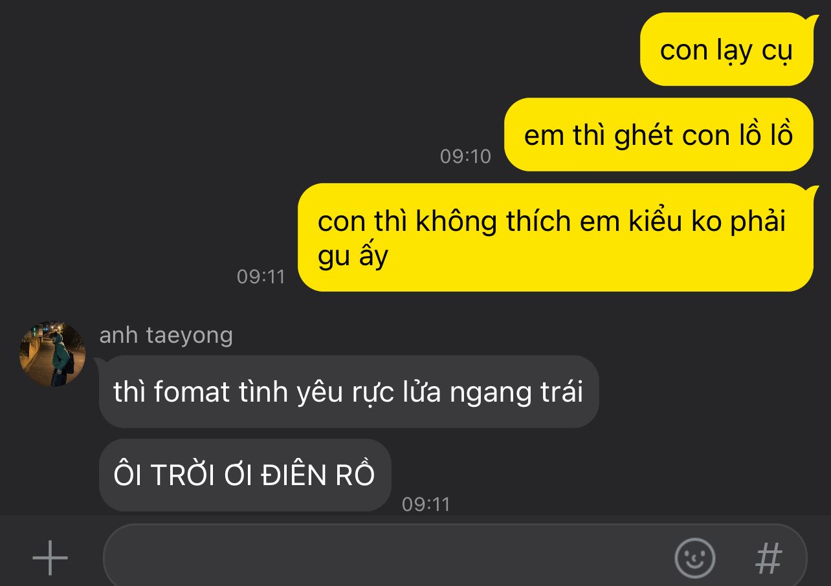Open the plus attachment menu
Screen dimensions: 831x586
(50, 557)
